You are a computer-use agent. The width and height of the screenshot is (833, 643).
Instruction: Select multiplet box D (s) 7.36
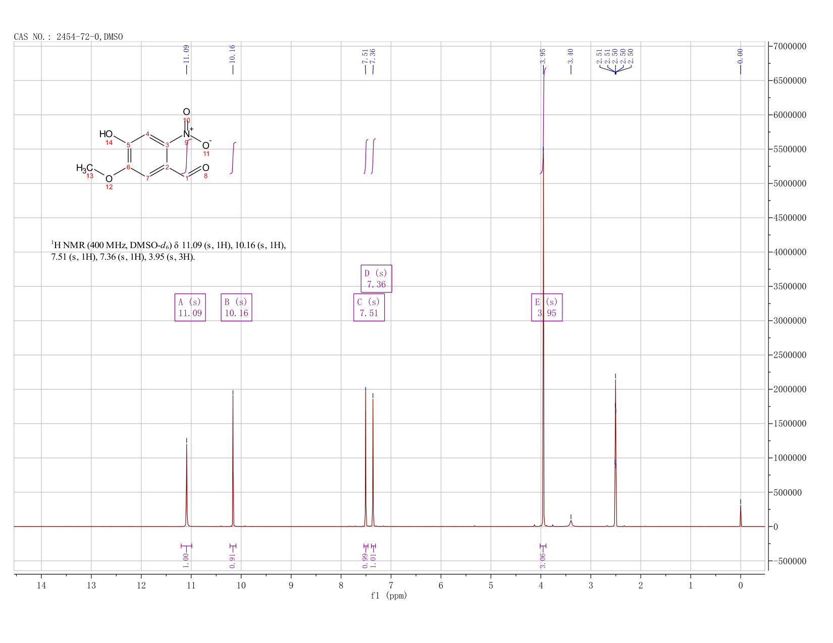(376, 279)
